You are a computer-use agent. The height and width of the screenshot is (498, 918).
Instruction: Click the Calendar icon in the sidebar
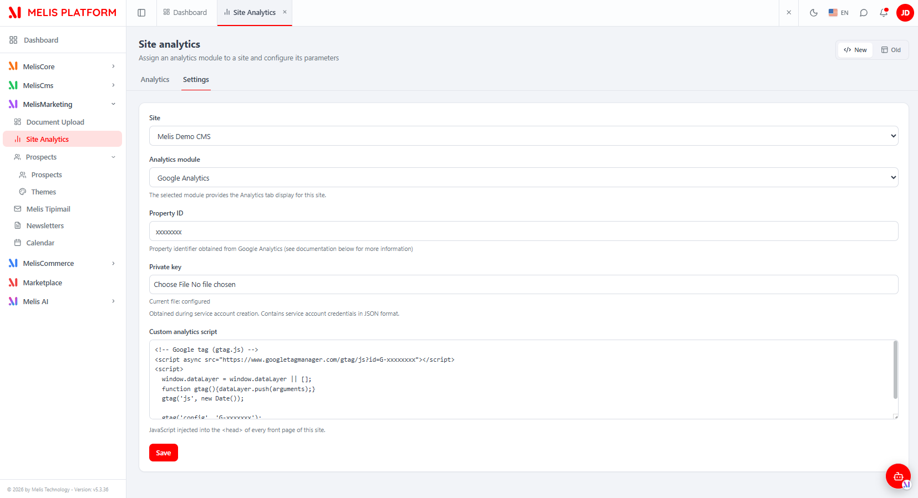click(18, 243)
